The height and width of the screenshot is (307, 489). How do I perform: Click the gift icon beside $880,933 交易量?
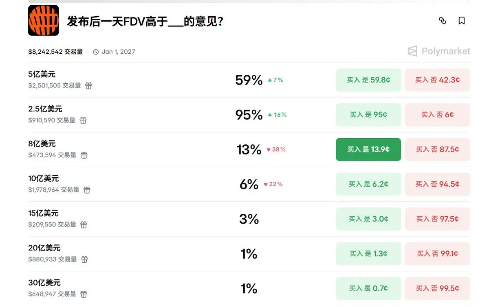[x=84, y=259]
